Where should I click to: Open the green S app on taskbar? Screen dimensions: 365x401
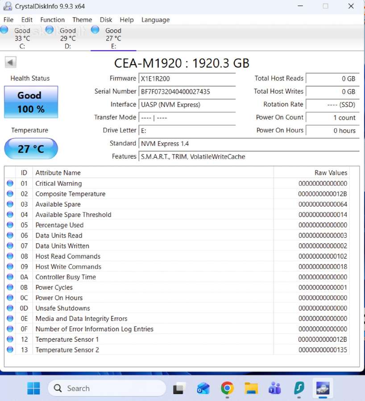(x=299, y=388)
